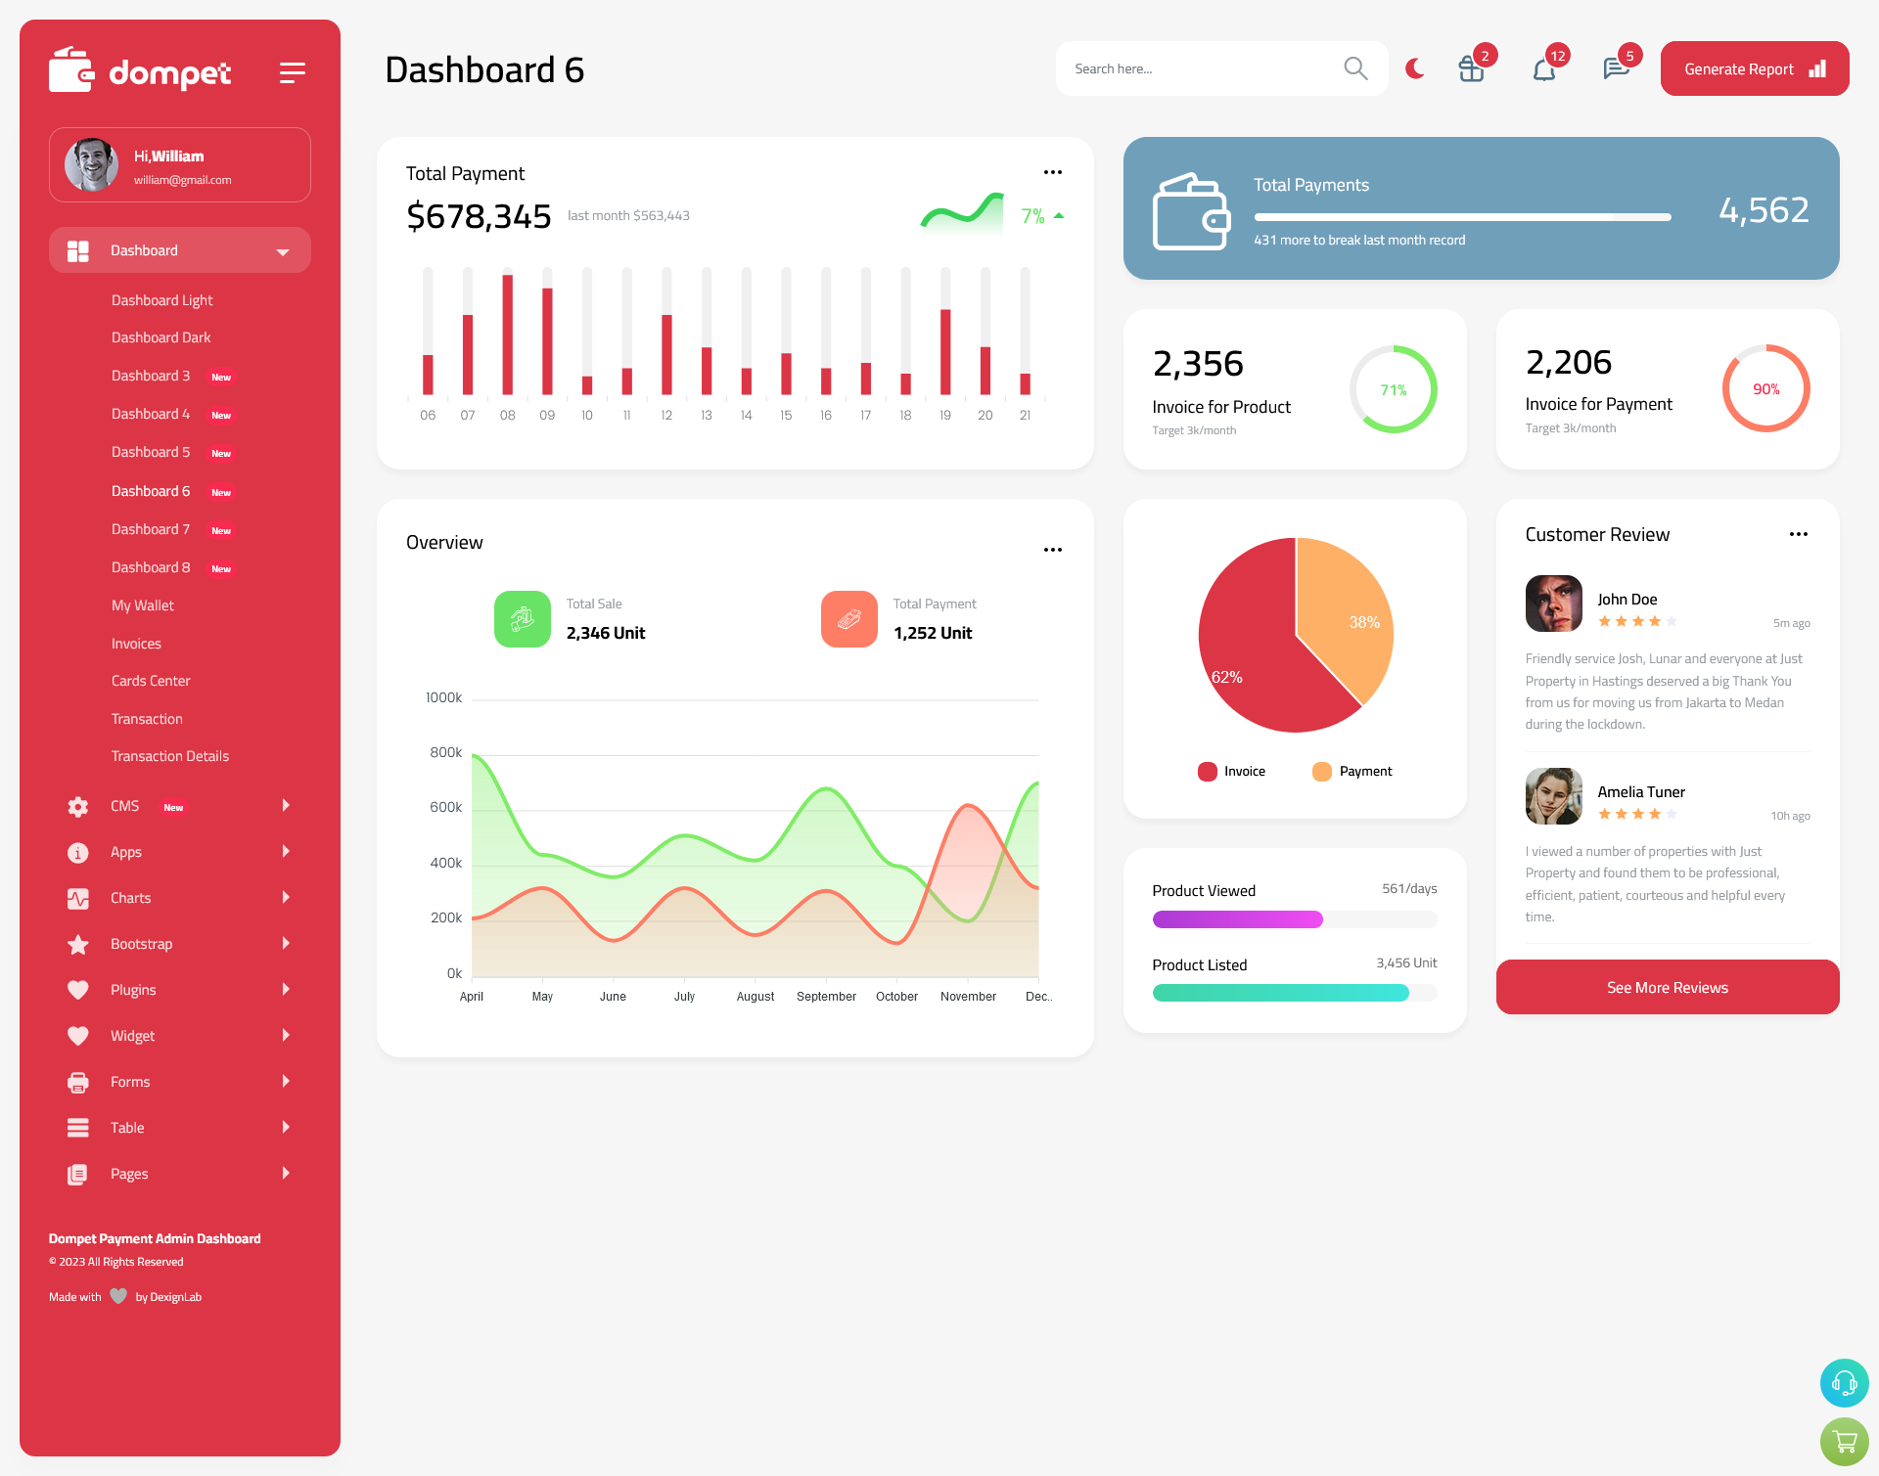The width and height of the screenshot is (1879, 1476).
Task: Click the Generate Report bar chart icon
Action: pyautogui.click(x=1819, y=68)
